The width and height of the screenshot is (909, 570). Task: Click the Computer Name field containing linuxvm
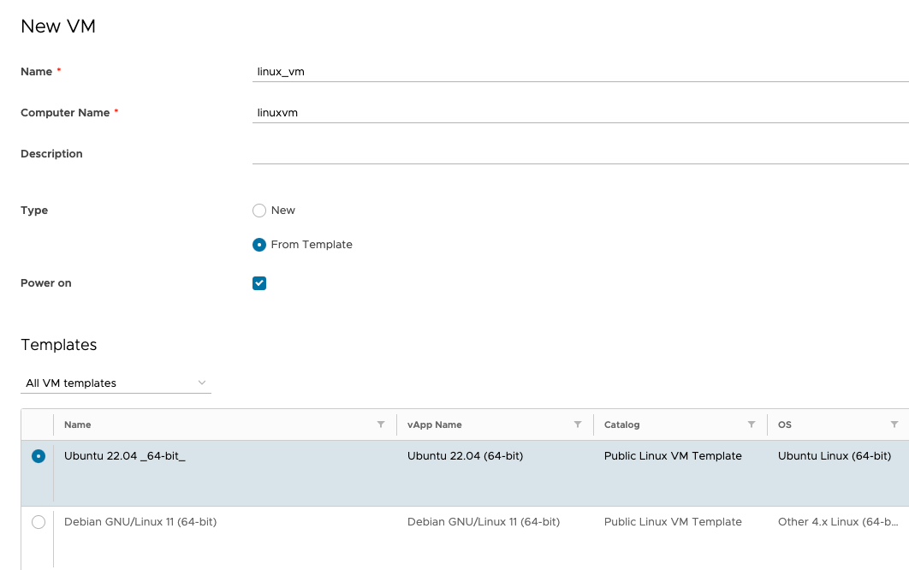(579, 113)
